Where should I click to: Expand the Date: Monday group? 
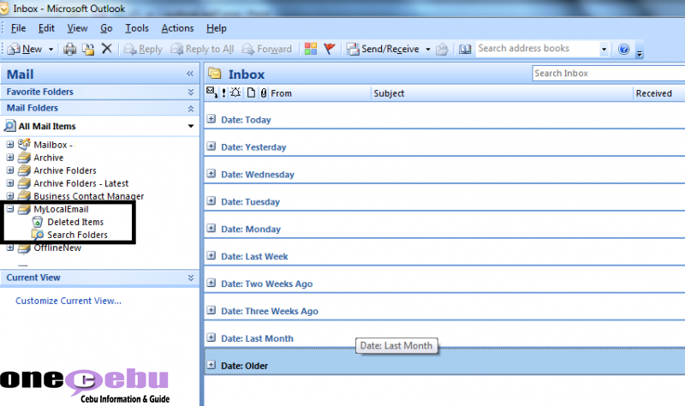tap(211, 228)
